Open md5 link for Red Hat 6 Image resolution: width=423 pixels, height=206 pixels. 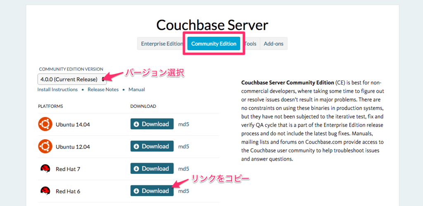[x=184, y=191]
